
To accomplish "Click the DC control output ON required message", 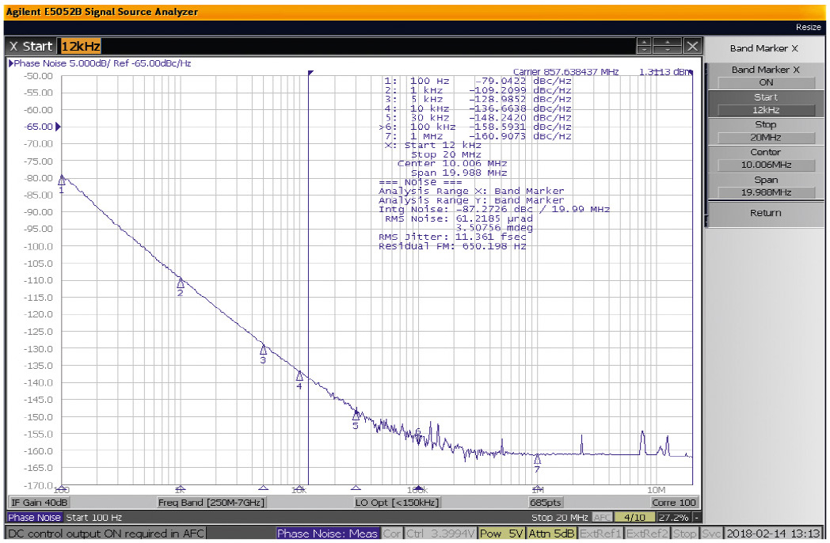I will click(106, 534).
